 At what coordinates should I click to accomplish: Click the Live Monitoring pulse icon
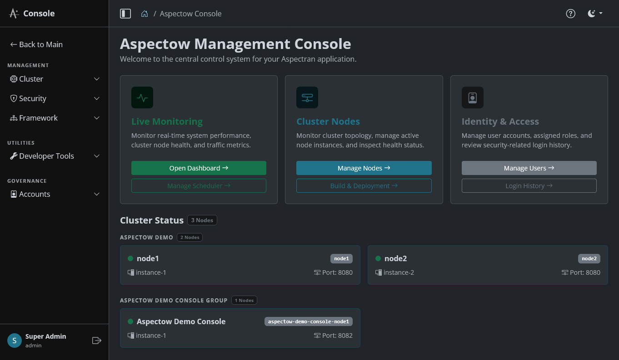pyautogui.click(x=142, y=97)
